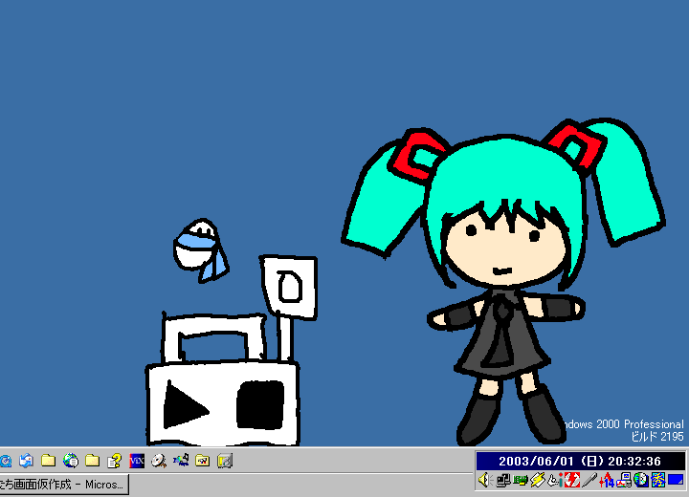Launch the CD disc quick launch icon

(159, 461)
